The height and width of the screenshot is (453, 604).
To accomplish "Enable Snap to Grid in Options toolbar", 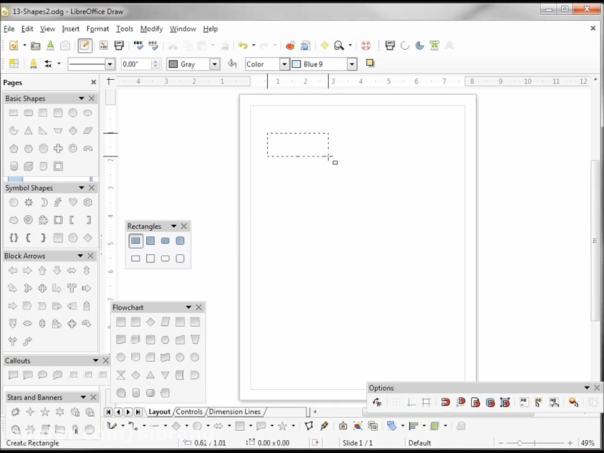I will 444,402.
